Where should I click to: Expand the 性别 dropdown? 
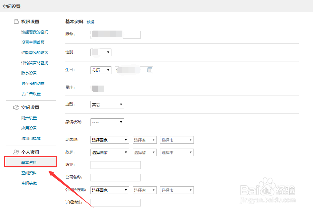[101, 52]
